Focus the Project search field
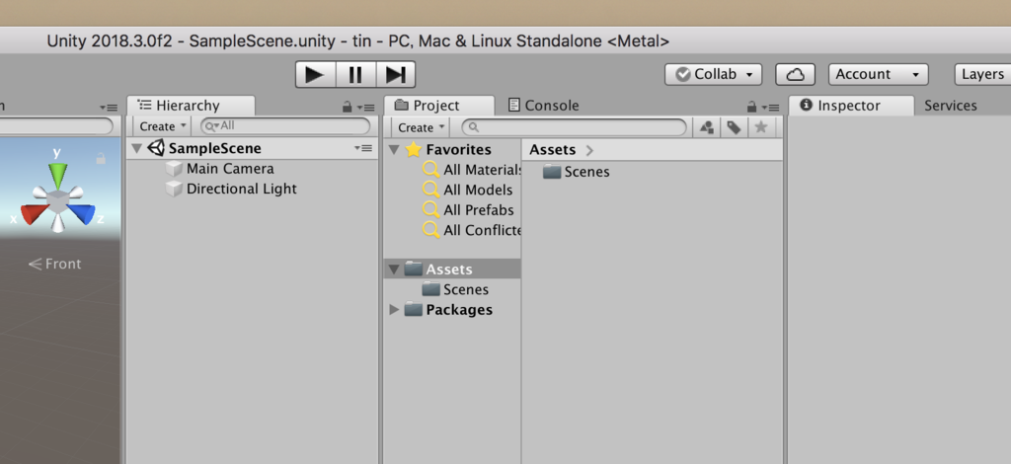Image resolution: width=1011 pixels, height=464 pixels. click(575, 127)
